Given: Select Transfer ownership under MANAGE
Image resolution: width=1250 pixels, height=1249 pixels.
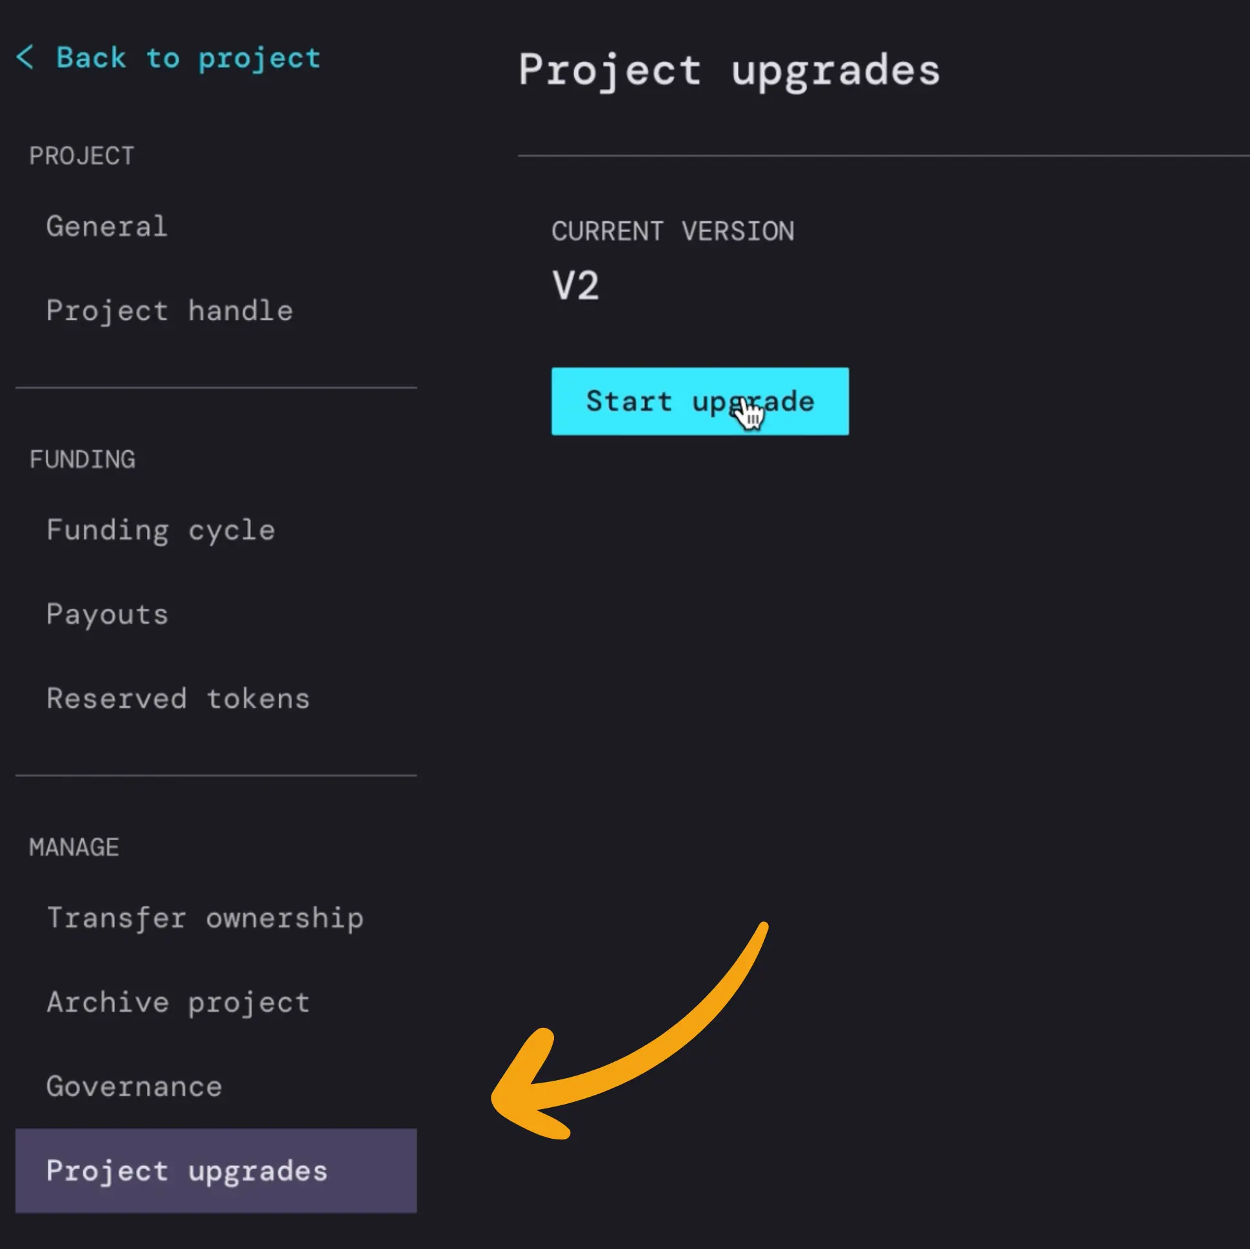Looking at the screenshot, I should click(x=205, y=918).
